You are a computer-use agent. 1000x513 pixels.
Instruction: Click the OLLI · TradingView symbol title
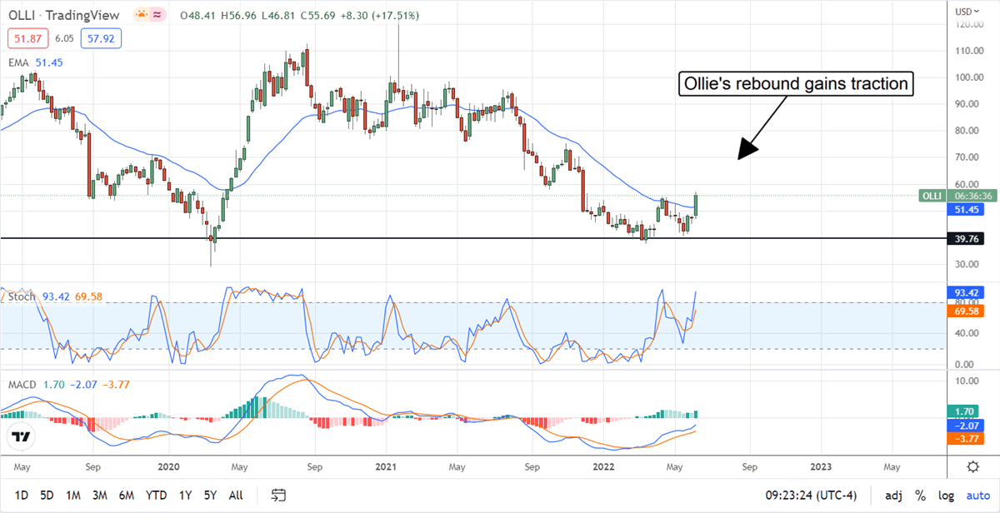click(63, 16)
